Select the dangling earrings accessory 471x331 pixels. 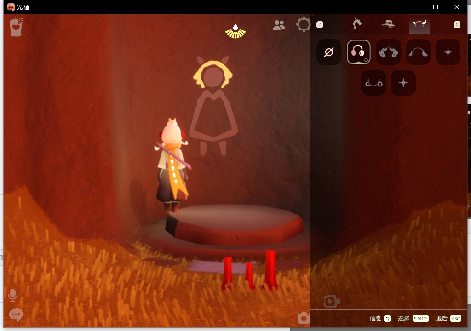tap(373, 83)
